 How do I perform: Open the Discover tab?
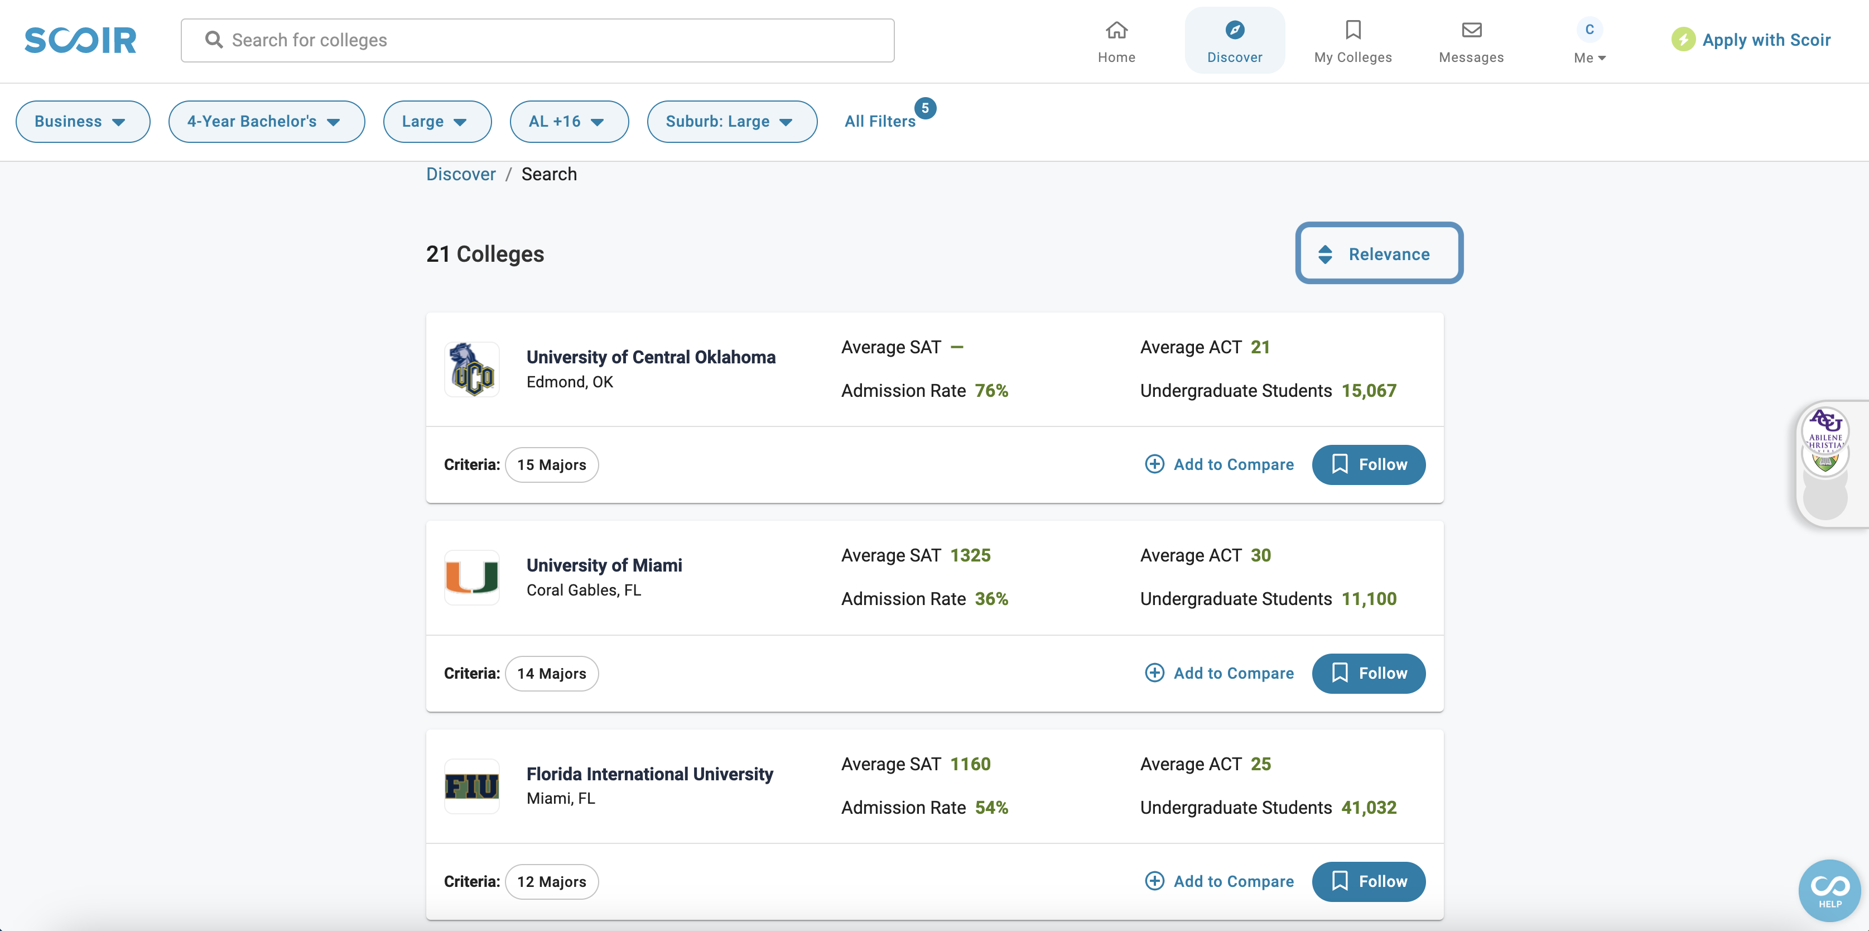pyautogui.click(x=1234, y=41)
